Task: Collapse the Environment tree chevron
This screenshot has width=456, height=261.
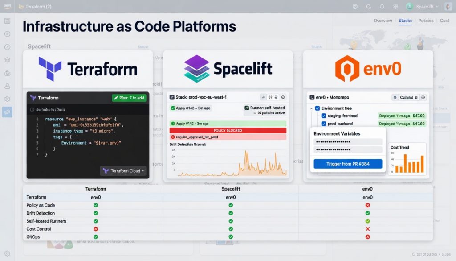Action: click(311, 108)
